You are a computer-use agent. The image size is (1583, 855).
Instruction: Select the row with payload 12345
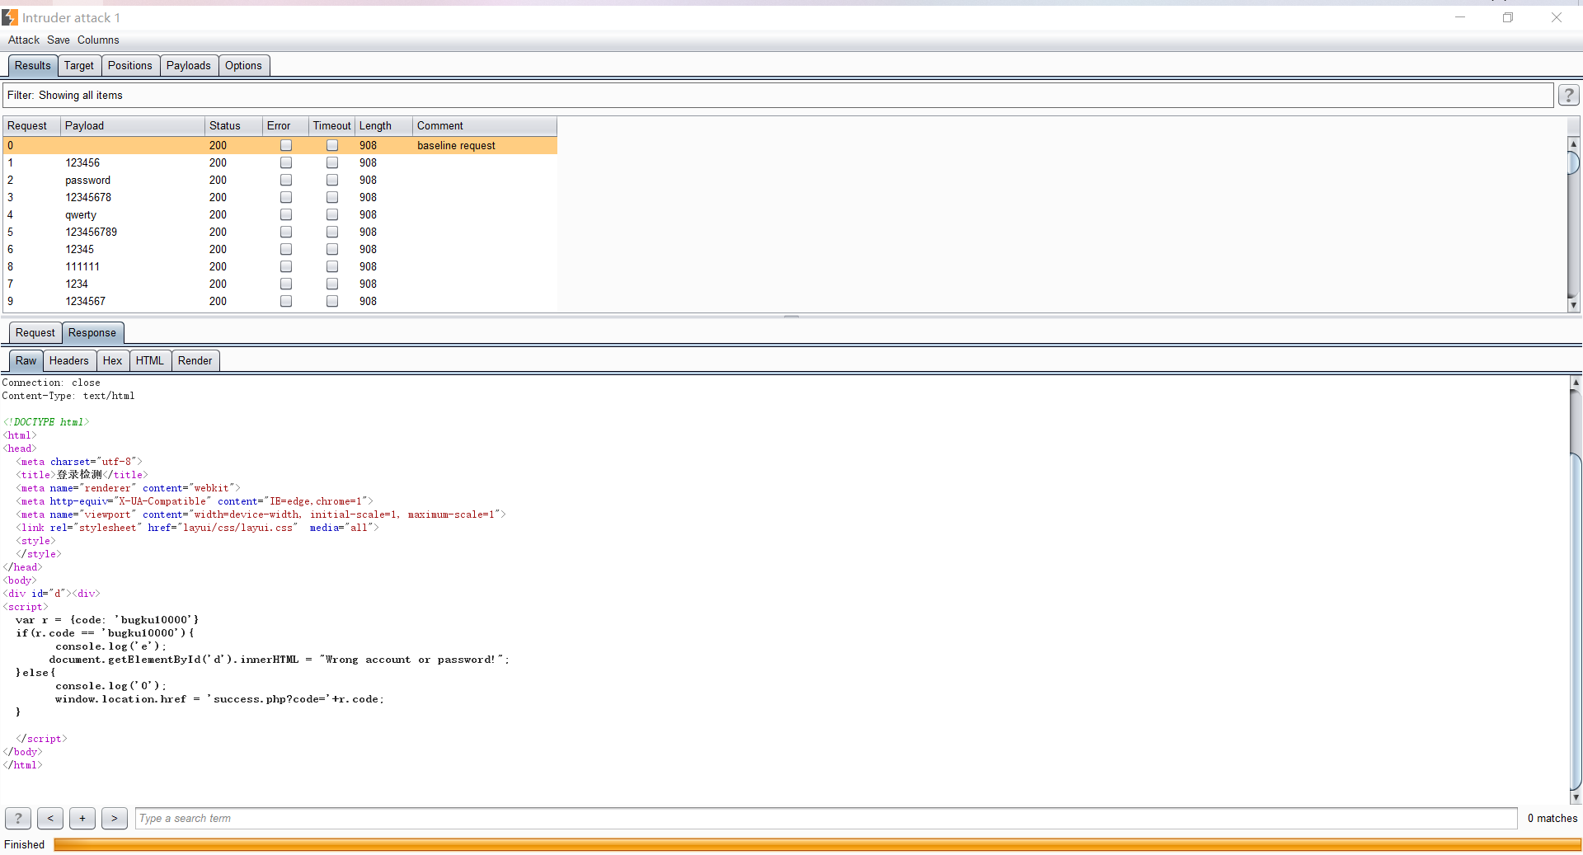click(x=280, y=249)
